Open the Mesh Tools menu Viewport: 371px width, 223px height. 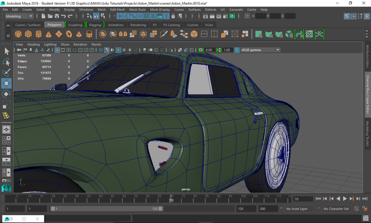[137, 10]
